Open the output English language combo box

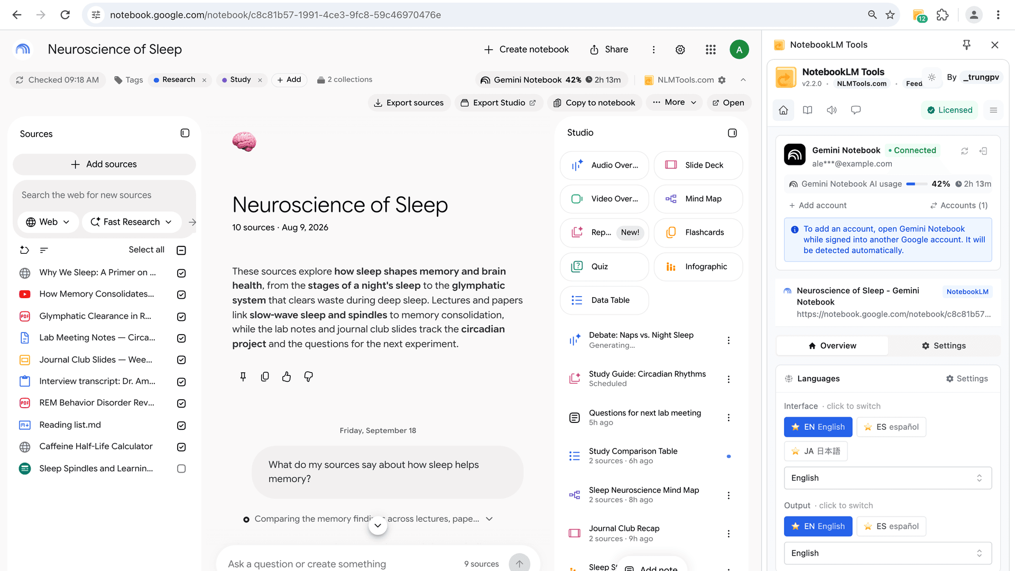(x=888, y=553)
